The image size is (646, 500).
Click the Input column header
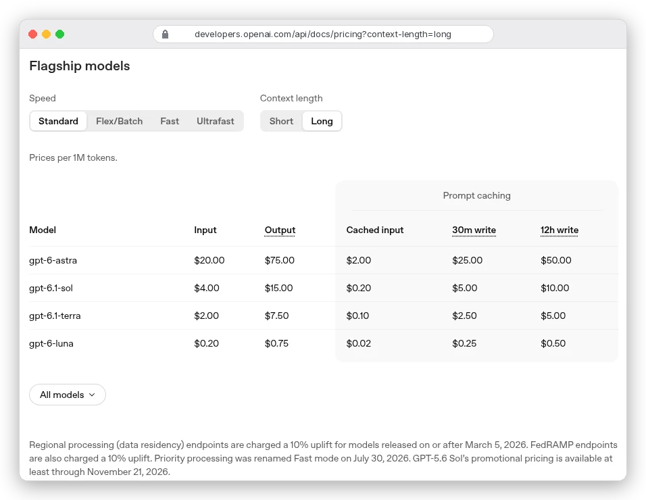[x=205, y=230]
